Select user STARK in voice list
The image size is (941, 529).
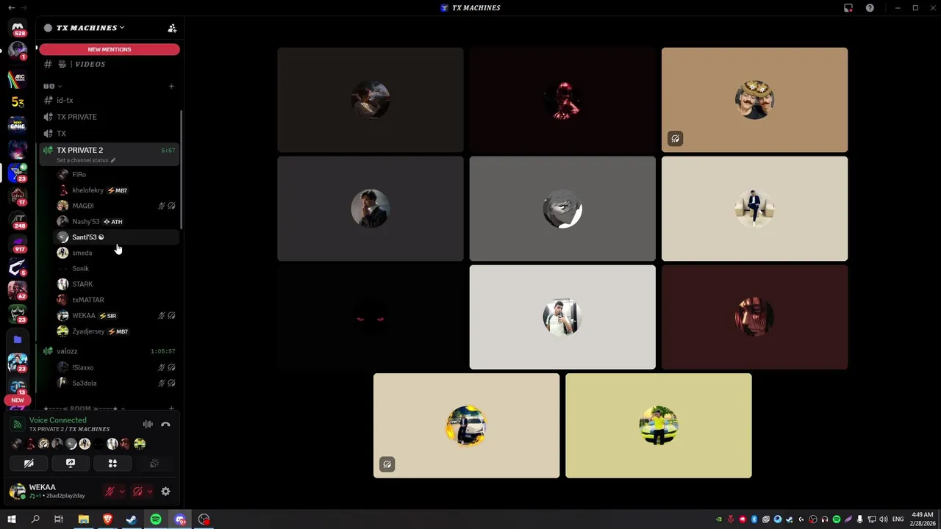click(x=115, y=284)
